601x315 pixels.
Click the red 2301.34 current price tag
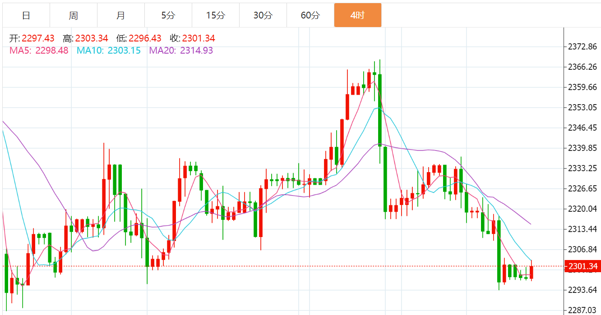(x=583, y=266)
